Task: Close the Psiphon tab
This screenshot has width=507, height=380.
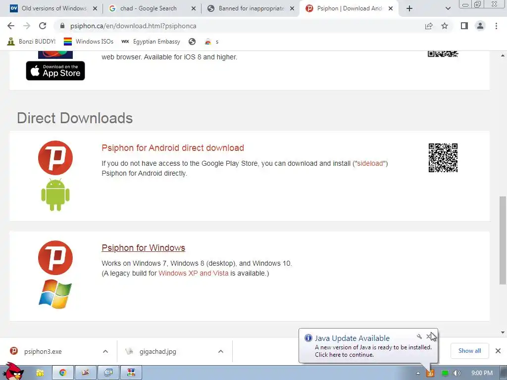Action: click(391, 8)
